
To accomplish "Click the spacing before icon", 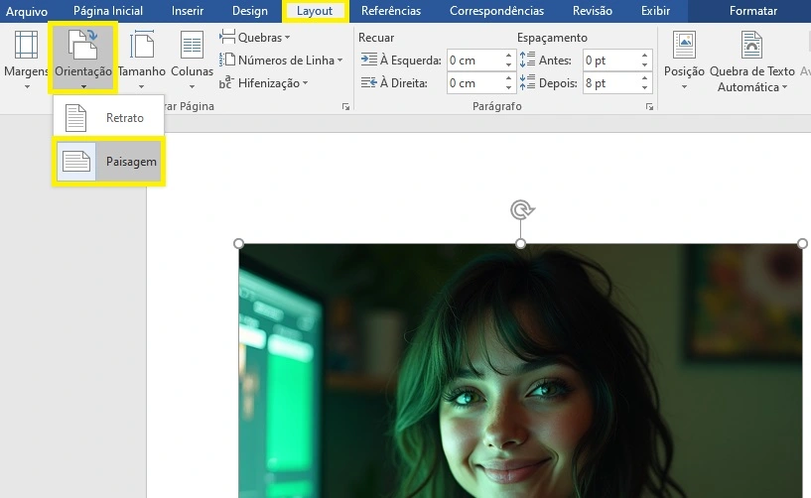I will coord(527,60).
